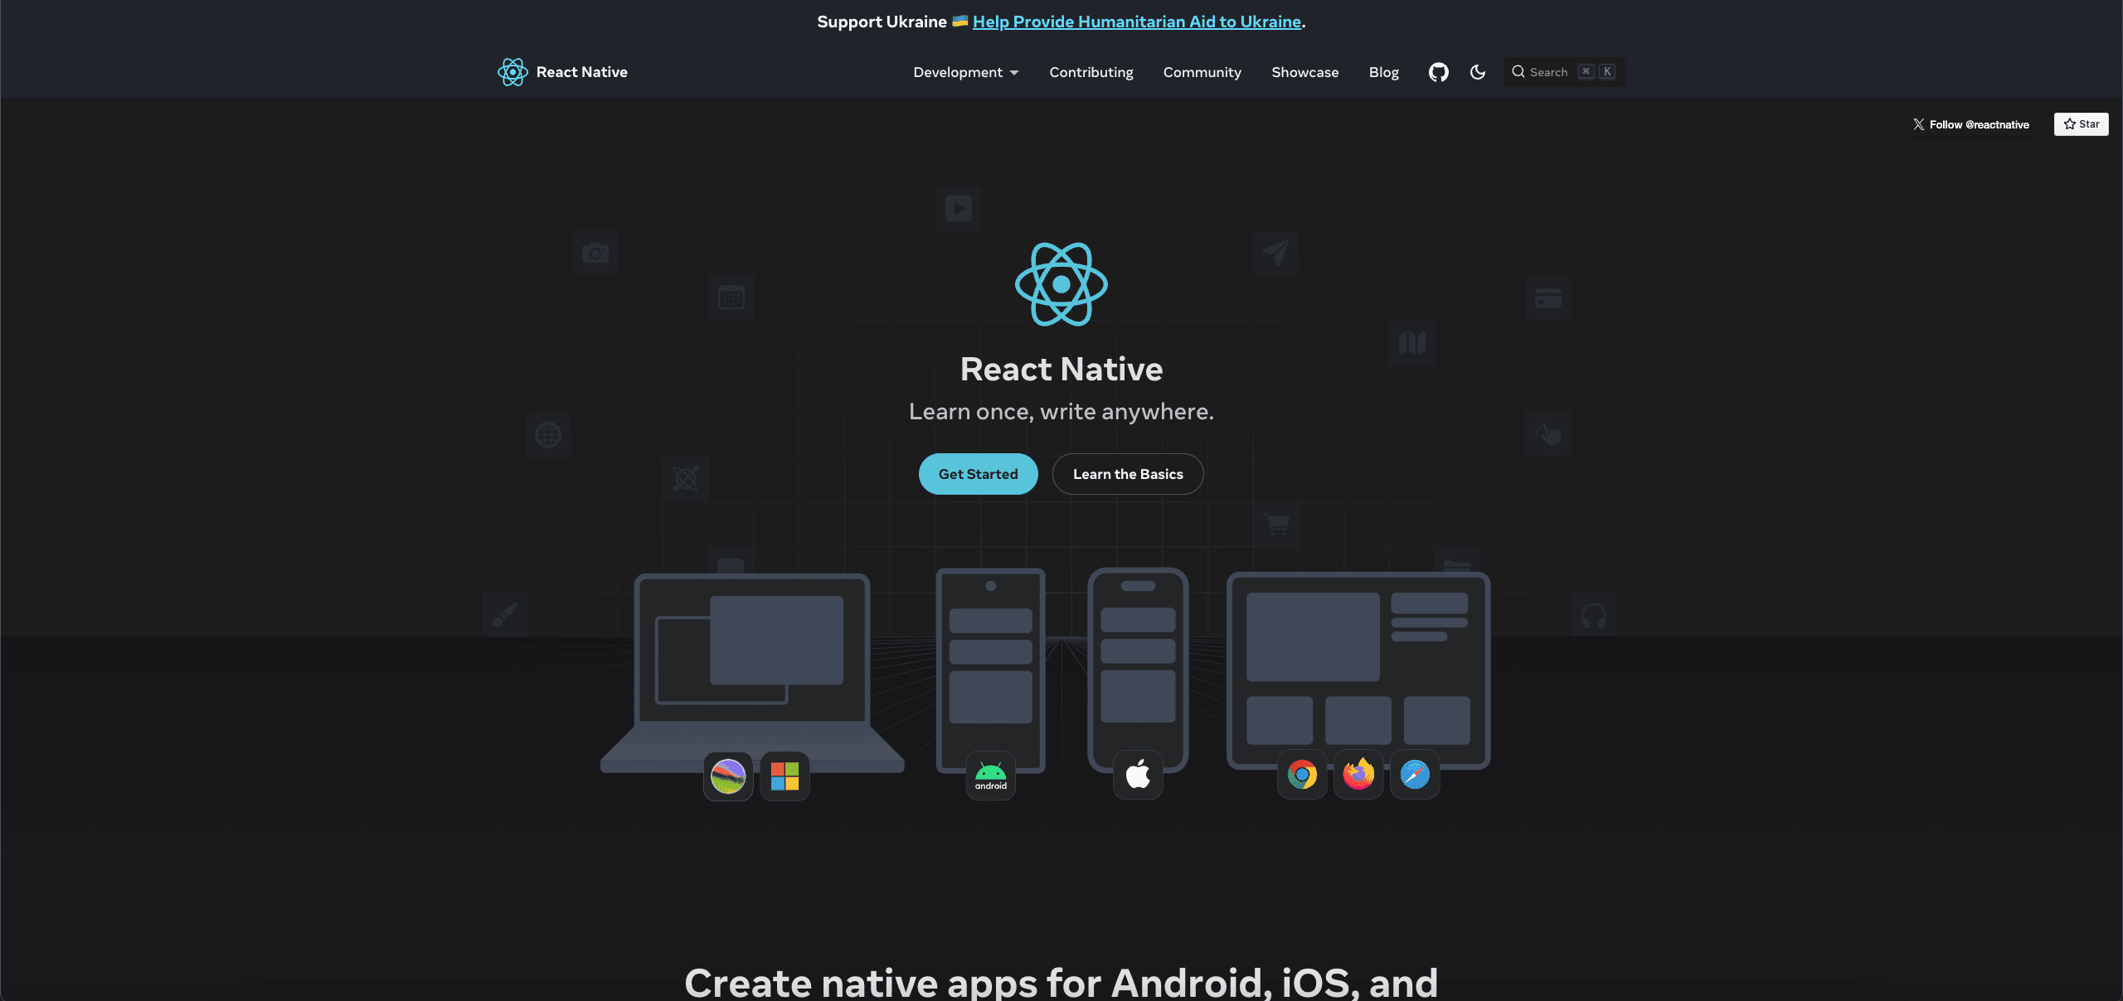Select the Community menu item

tap(1202, 72)
